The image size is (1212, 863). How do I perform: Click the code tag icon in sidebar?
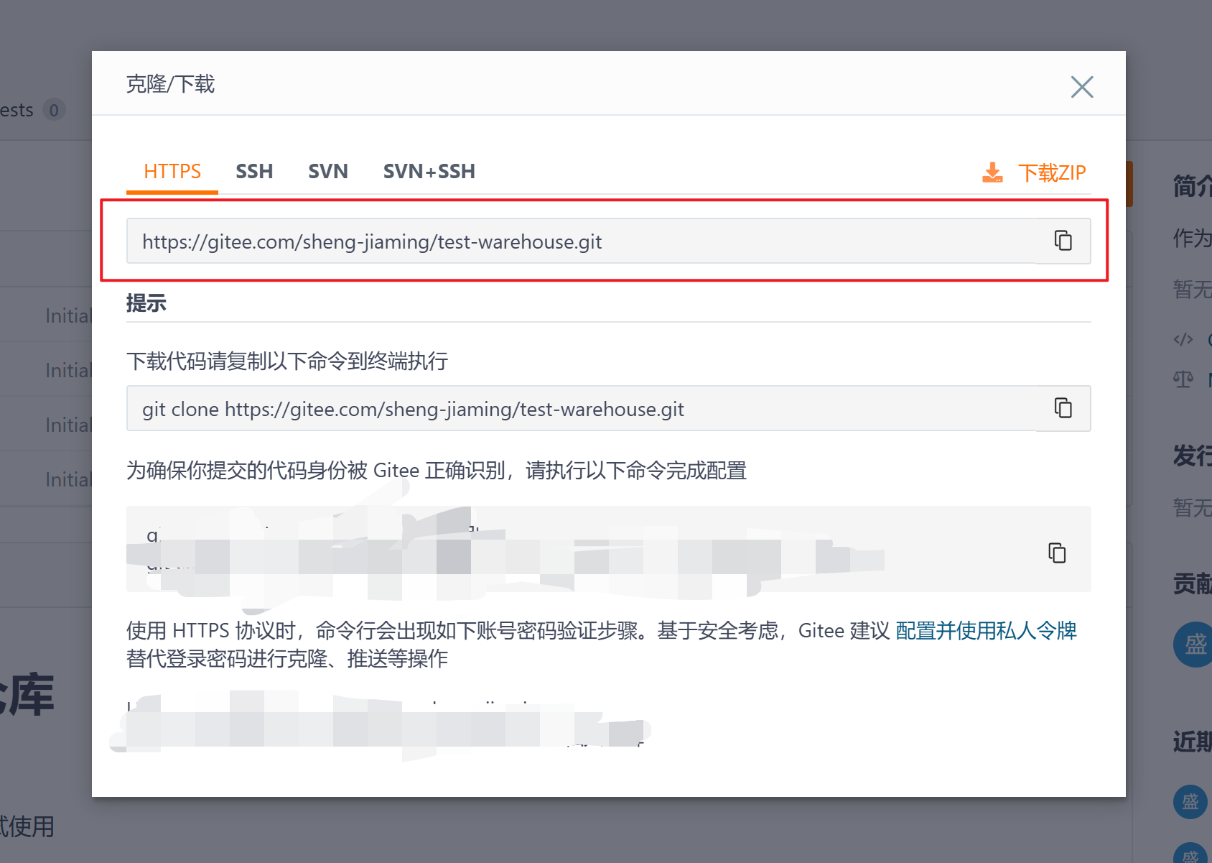tap(1183, 339)
